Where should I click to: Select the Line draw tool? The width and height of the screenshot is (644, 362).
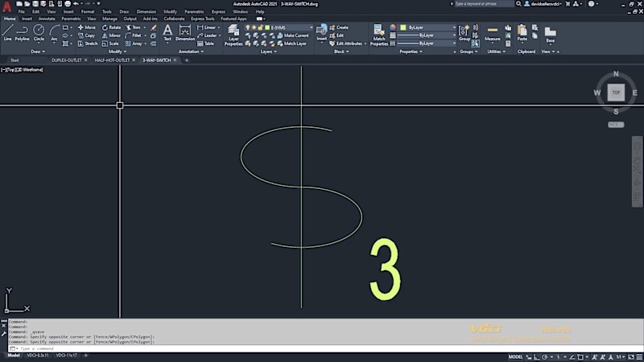pyautogui.click(x=7, y=33)
